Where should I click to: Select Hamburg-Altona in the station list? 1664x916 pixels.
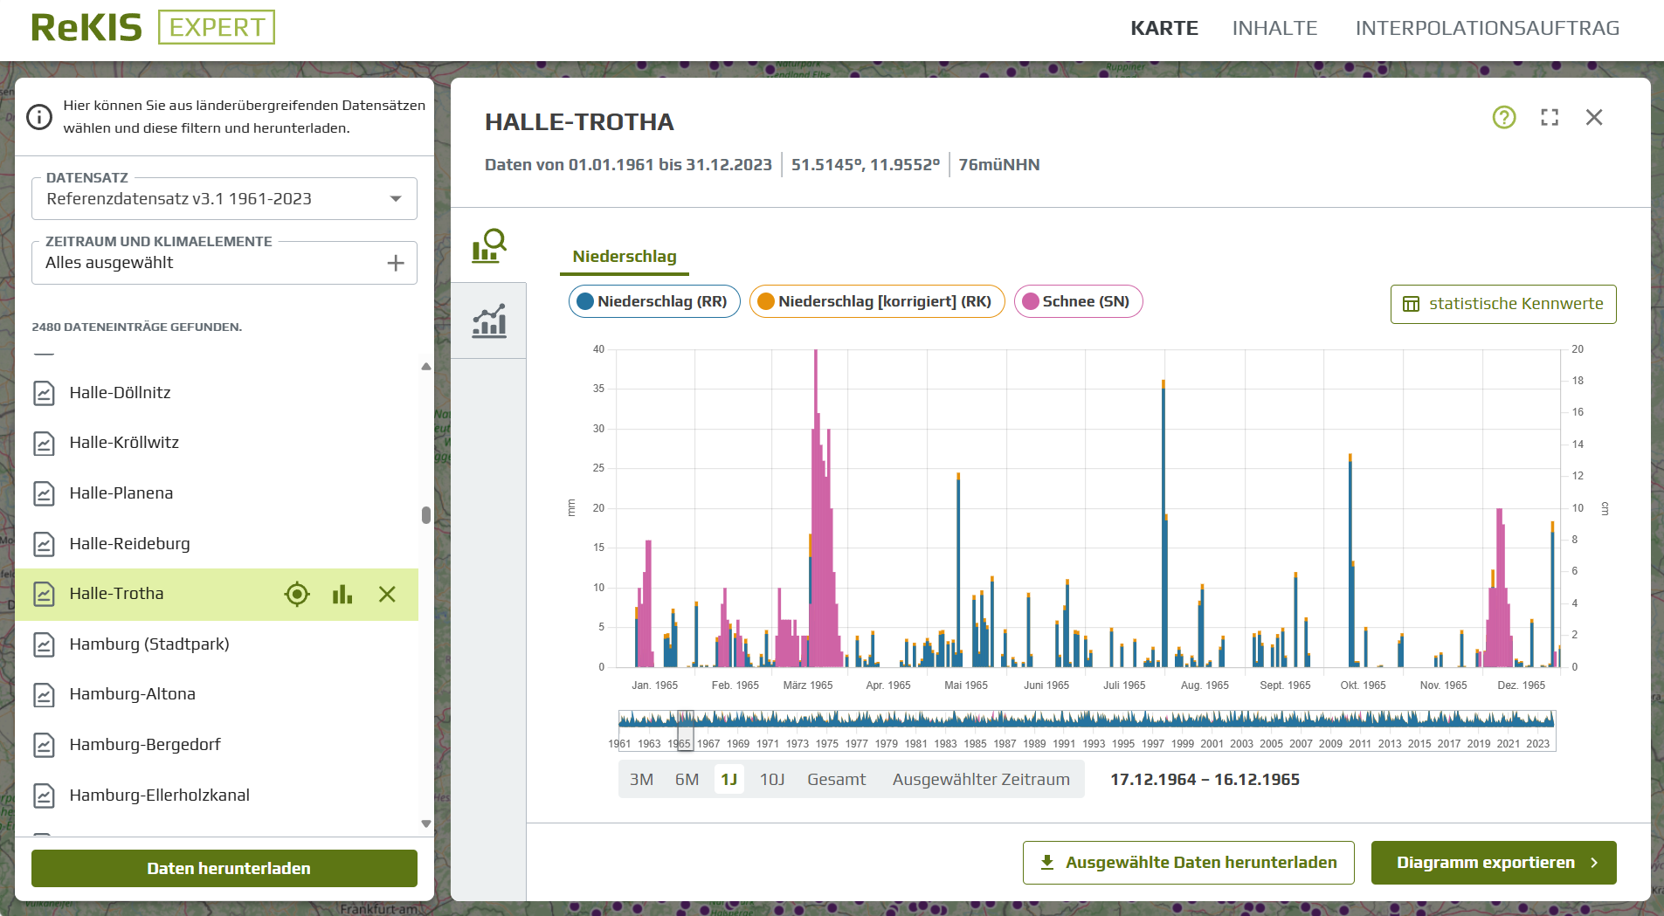pyautogui.click(x=132, y=694)
